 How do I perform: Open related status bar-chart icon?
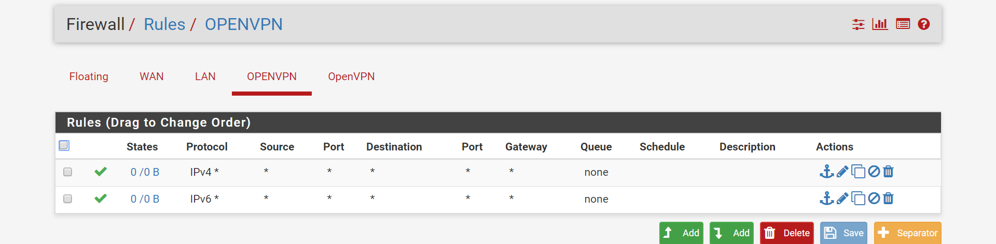coord(880,24)
